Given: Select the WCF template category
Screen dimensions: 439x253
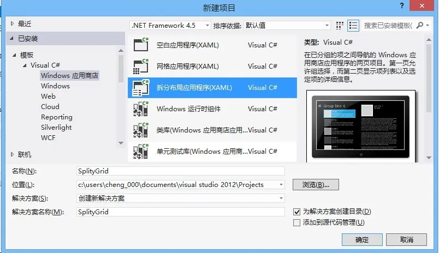Looking at the screenshot, I should (x=48, y=137).
